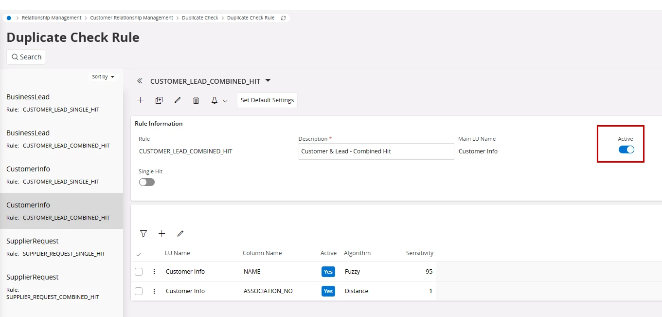Click the NAME column name cell

click(x=252, y=272)
